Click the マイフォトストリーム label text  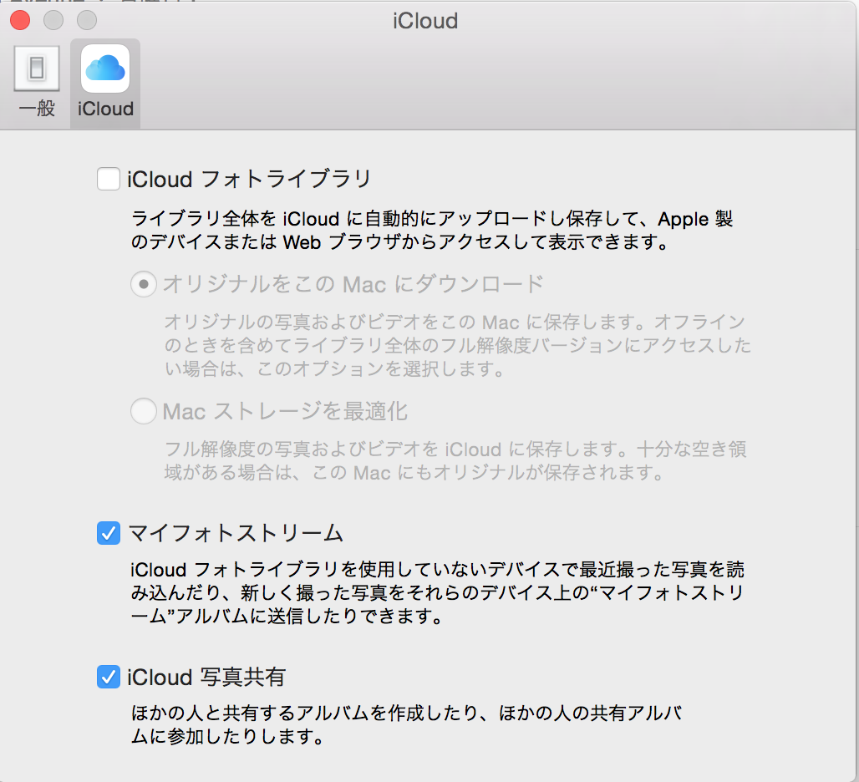236,533
